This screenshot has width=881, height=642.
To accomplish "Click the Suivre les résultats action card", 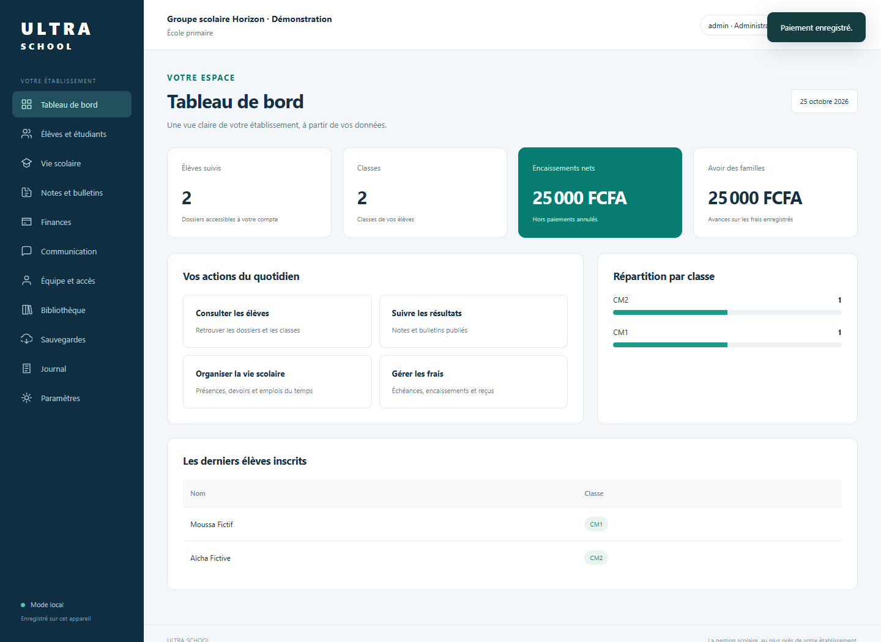I will tap(474, 321).
